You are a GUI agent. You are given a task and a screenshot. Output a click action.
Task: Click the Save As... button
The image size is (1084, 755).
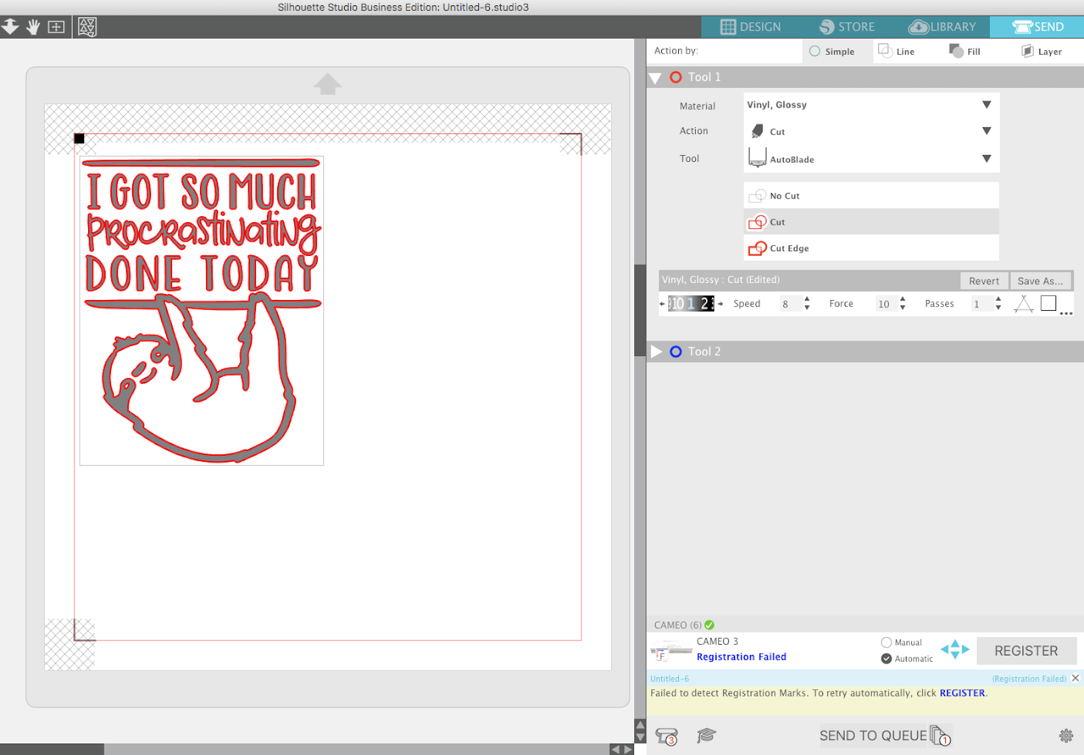click(1040, 281)
